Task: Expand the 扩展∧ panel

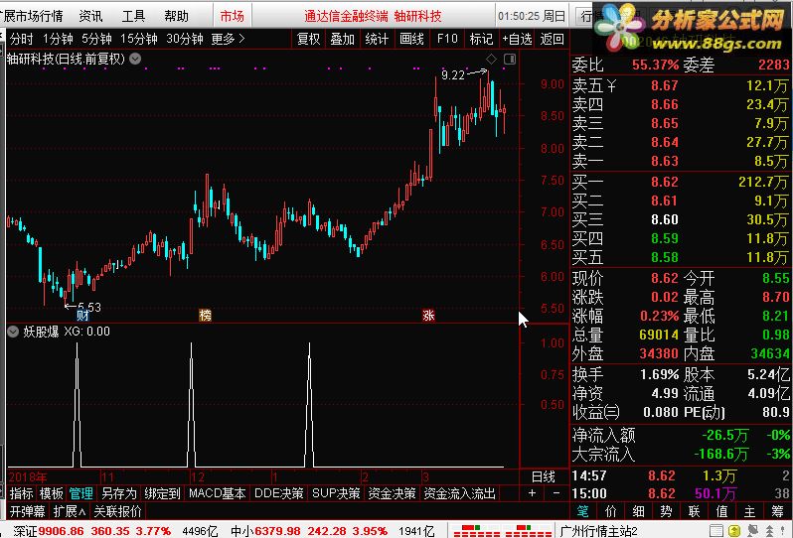Action: 69,511
